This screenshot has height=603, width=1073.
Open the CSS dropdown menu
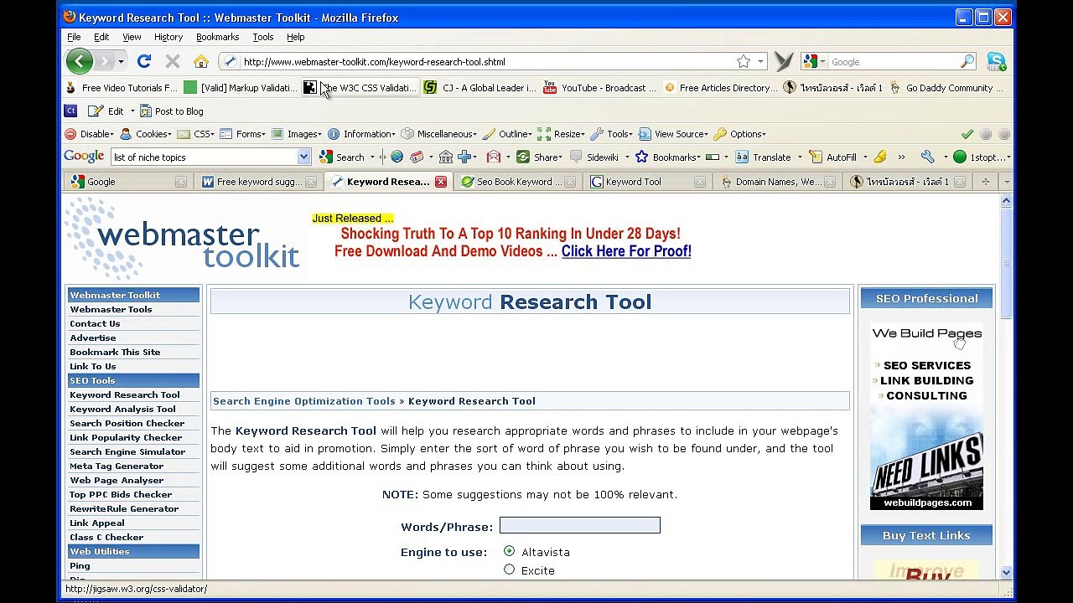(x=195, y=134)
